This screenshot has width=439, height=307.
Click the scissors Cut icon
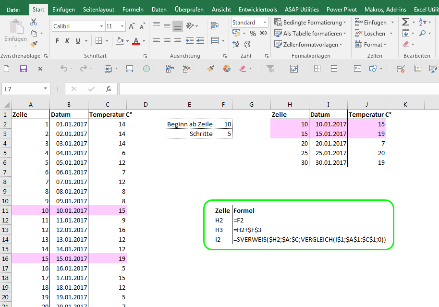[x=34, y=22]
